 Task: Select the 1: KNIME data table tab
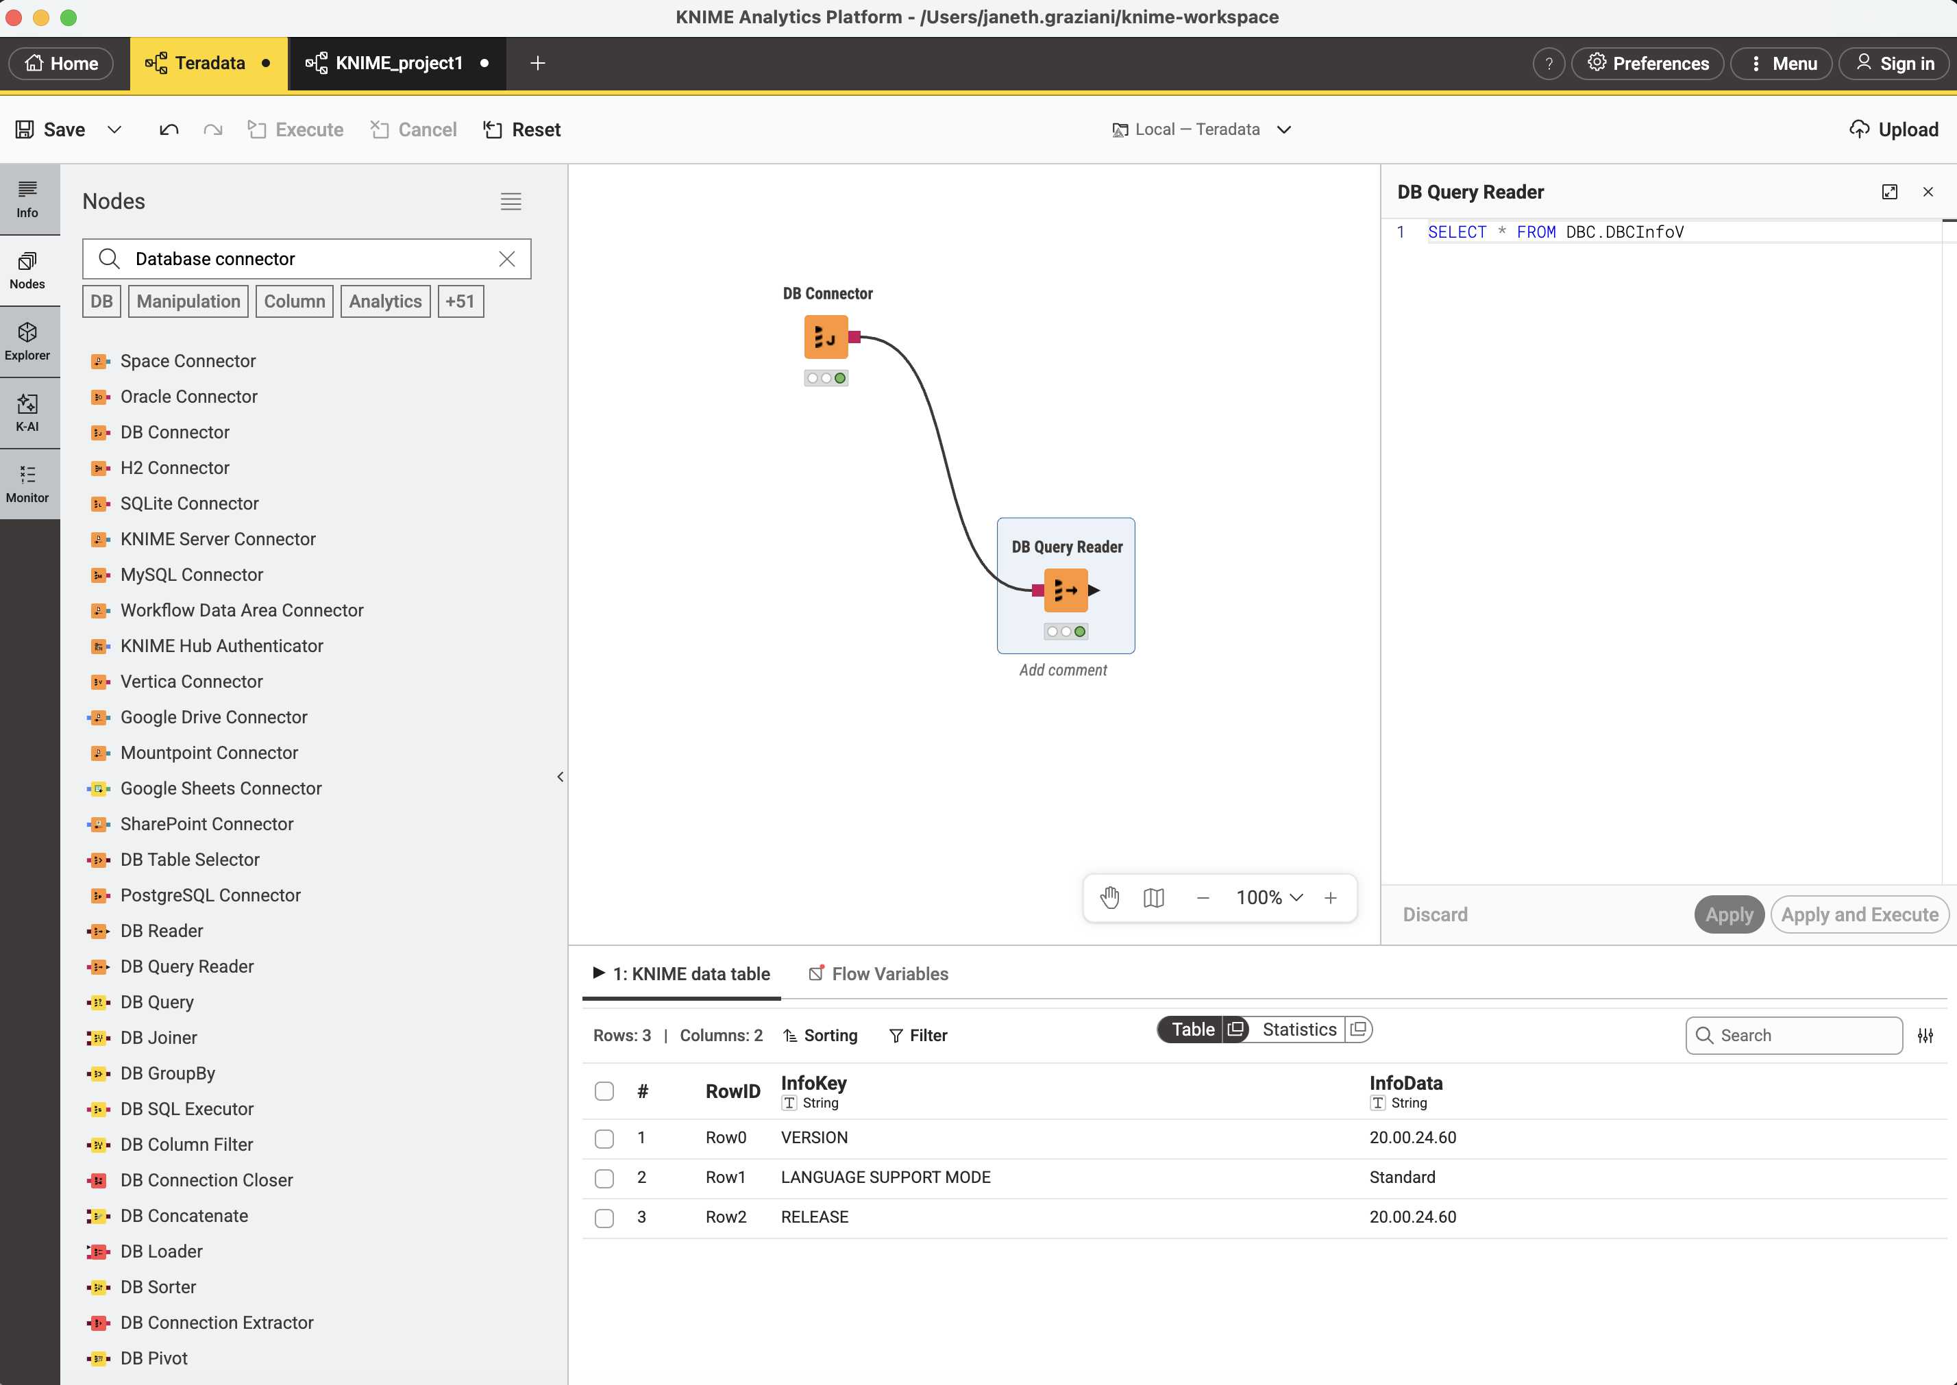[x=682, y=974]
